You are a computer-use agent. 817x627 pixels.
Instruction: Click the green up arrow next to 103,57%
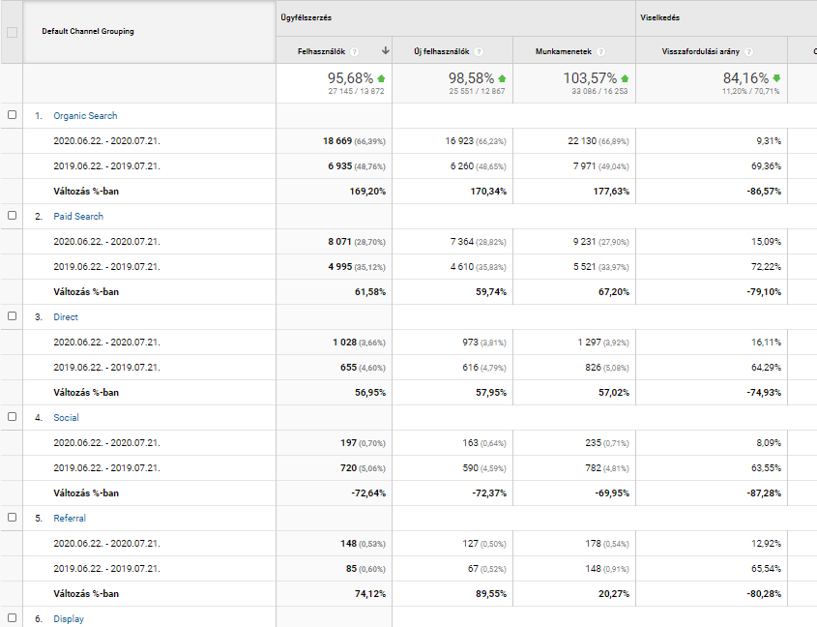[x=625, y=78]
